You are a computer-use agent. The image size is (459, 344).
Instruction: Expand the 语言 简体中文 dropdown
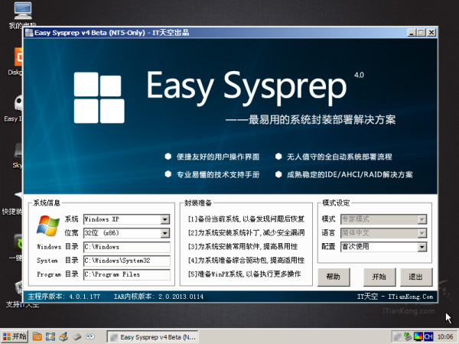(422, 233)
